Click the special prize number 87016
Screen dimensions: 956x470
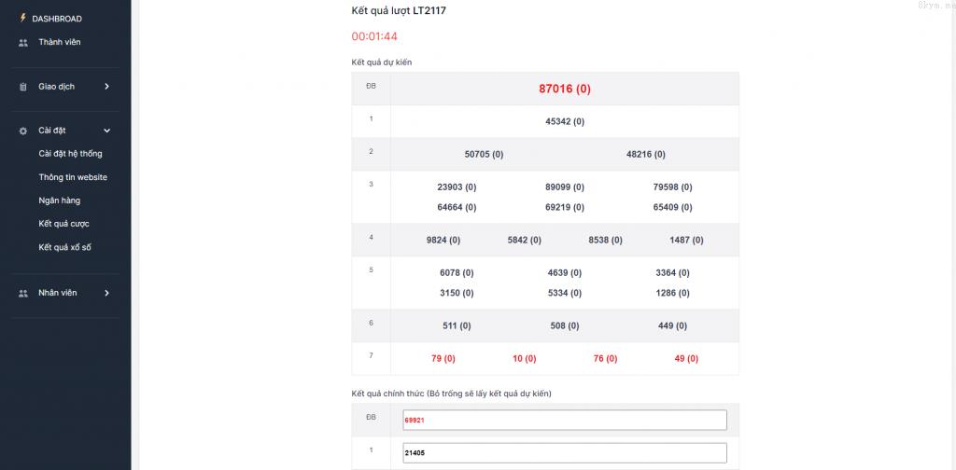tap(564, 89)
